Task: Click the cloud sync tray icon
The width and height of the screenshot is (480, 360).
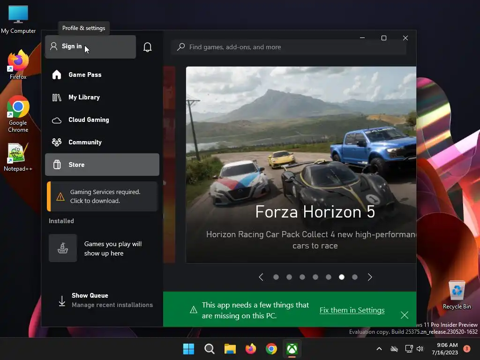Action: (x=394, y=349)
